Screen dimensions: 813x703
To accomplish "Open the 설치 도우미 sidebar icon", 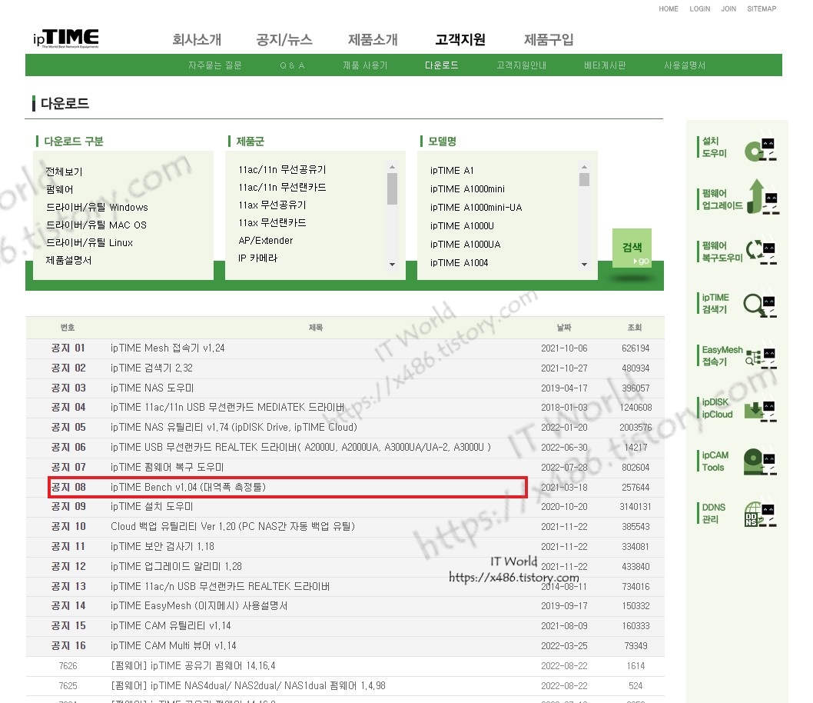I will [x=760, y=149].
